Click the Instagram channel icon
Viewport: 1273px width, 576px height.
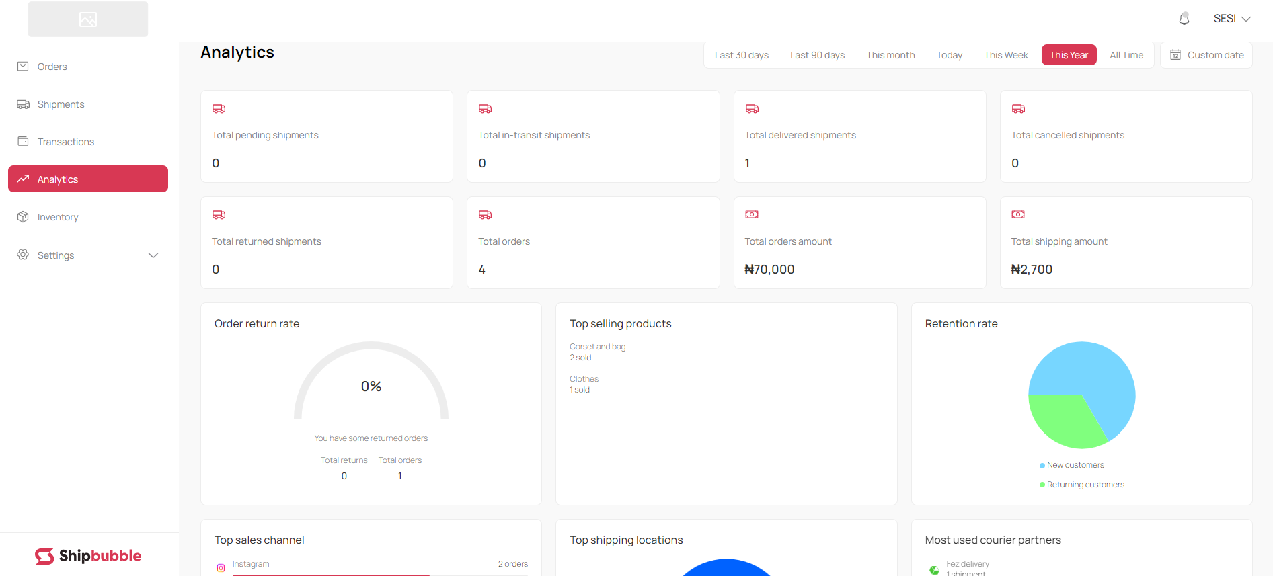point(221,568)
